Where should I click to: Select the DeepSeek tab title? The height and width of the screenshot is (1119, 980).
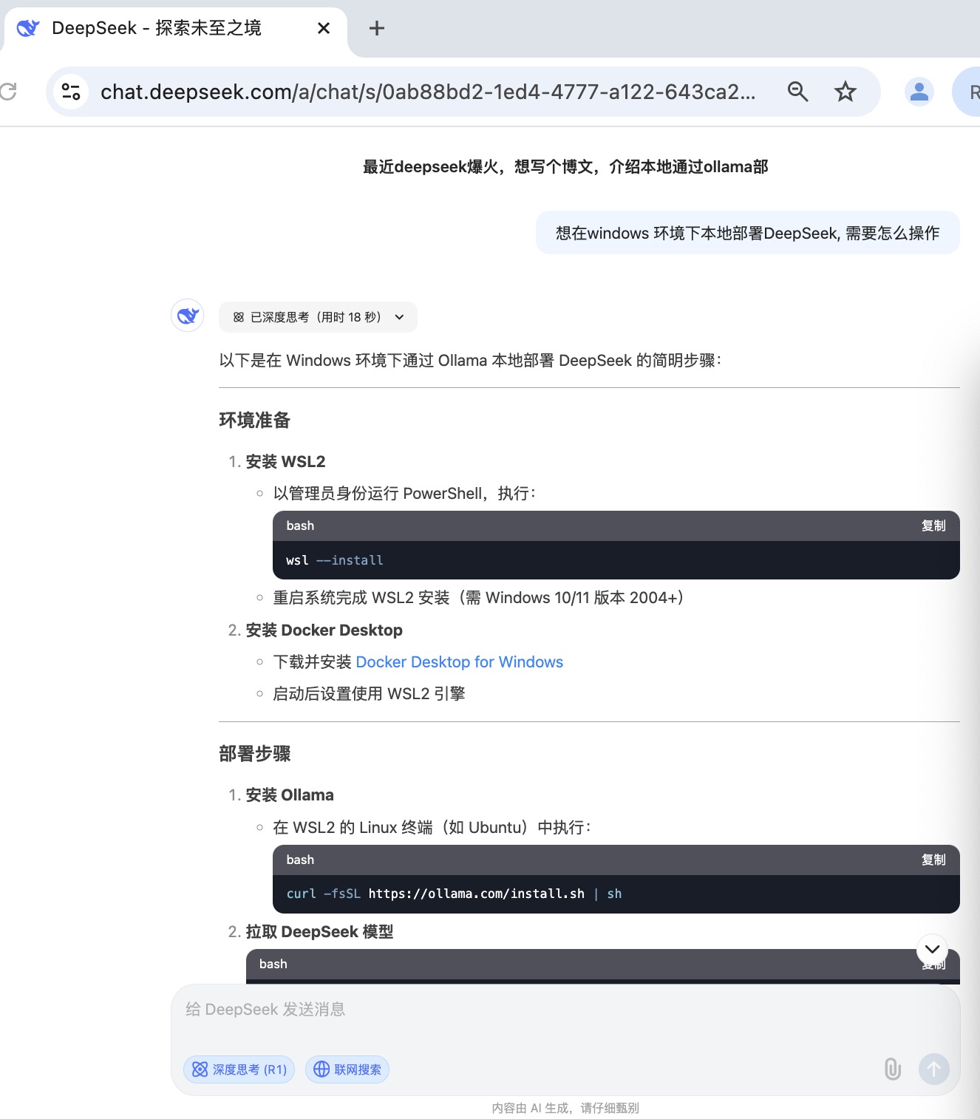[157, 28]
